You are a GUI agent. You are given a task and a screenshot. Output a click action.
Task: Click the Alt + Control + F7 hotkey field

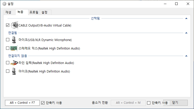(22, 103)
